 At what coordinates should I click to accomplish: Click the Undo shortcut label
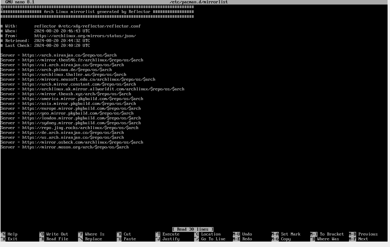pyautogui.click(x=247, y=234)
